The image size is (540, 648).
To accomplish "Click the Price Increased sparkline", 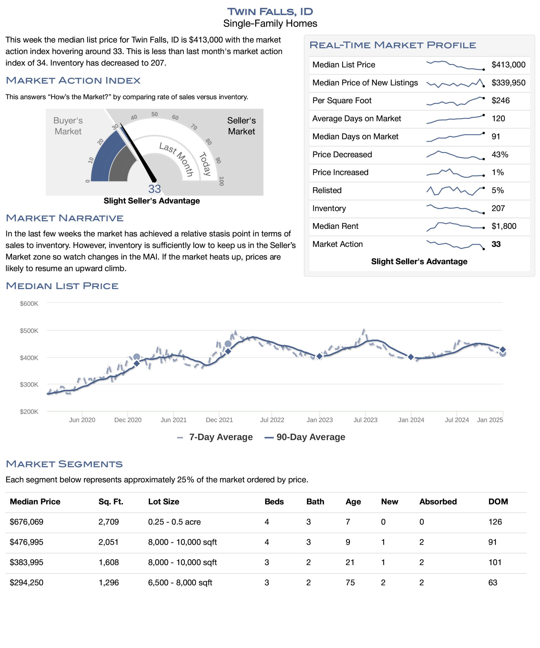I will point(456,173).
